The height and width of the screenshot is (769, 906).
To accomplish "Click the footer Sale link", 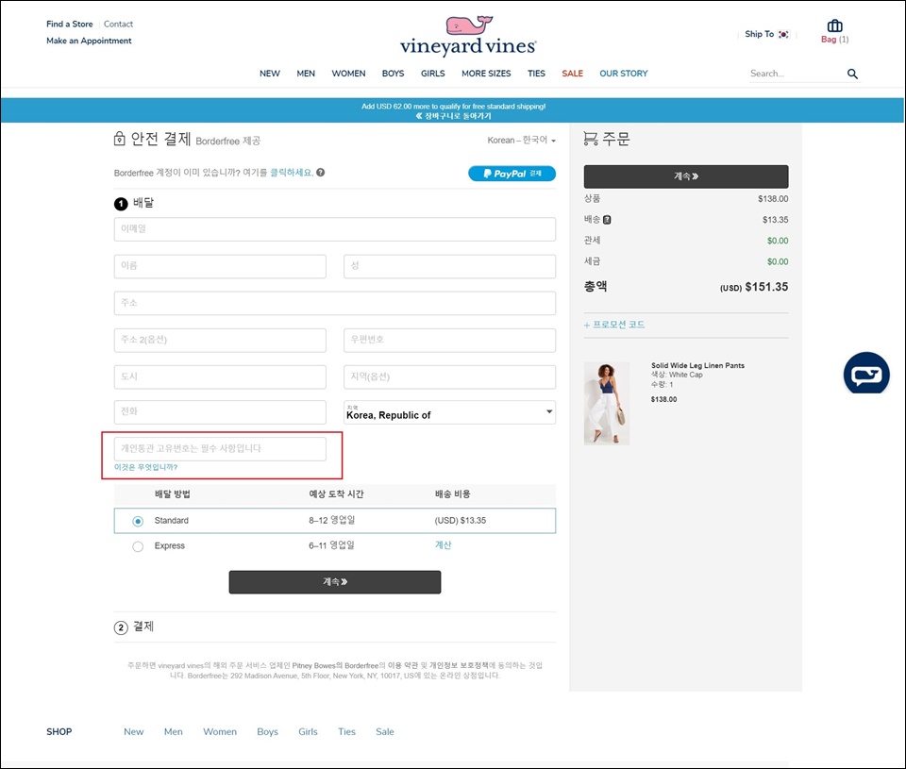I will tap(385, 731).
